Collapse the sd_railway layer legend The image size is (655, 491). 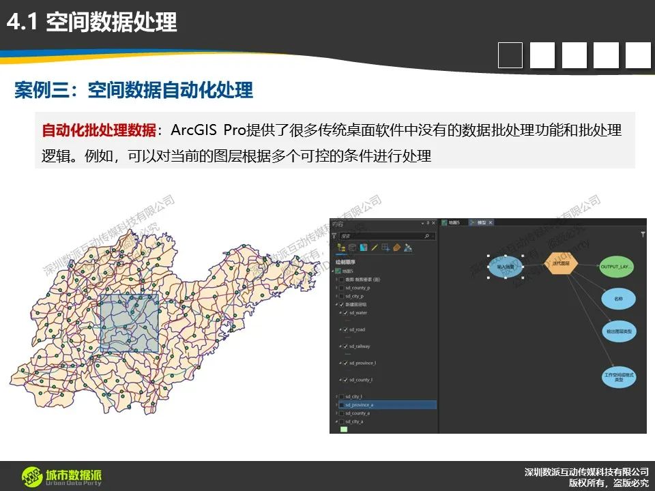coord(340,346)
